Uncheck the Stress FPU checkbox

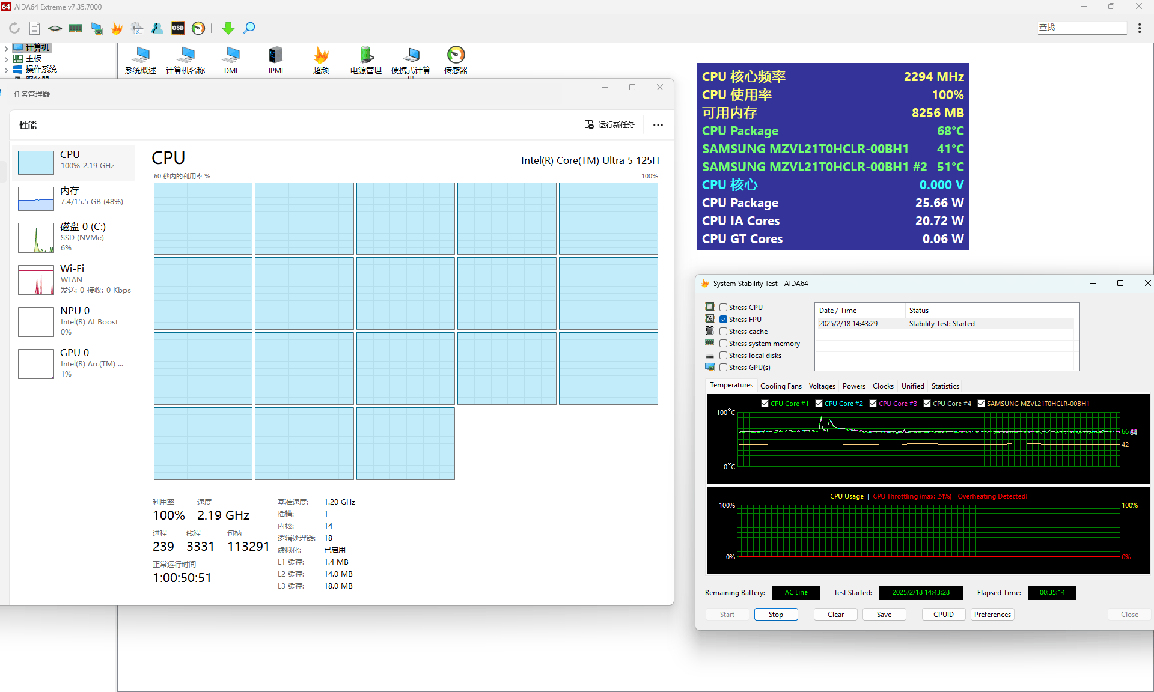(x=724, y=319)
